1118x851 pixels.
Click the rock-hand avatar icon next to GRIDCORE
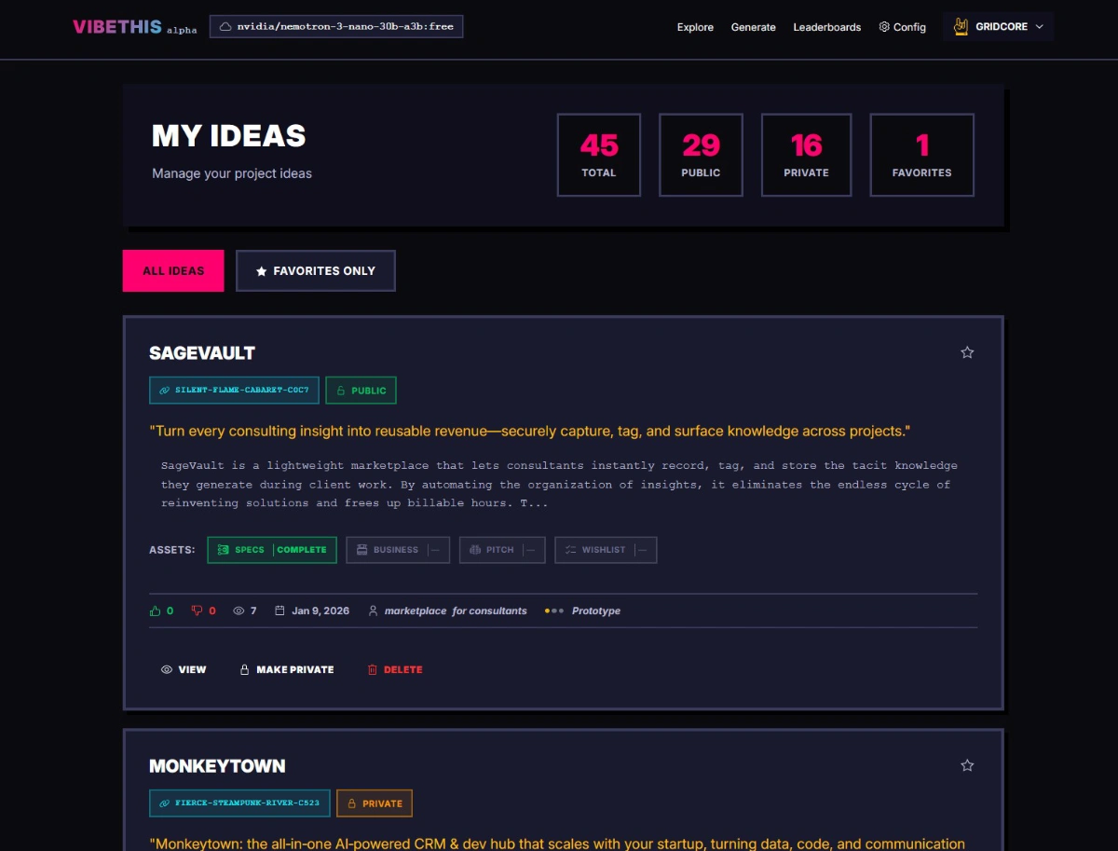coord(961,27)
